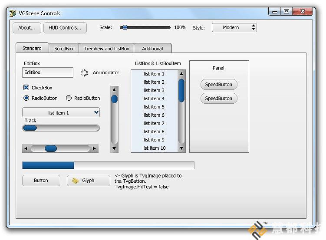Screen dimensions: 326x240
Task: Open the Style dropdown showing Modern
Action: pos(234,28)
